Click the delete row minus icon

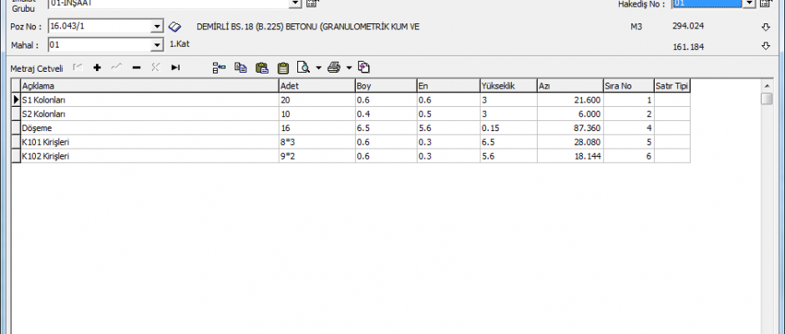click(x=136, y=68)
